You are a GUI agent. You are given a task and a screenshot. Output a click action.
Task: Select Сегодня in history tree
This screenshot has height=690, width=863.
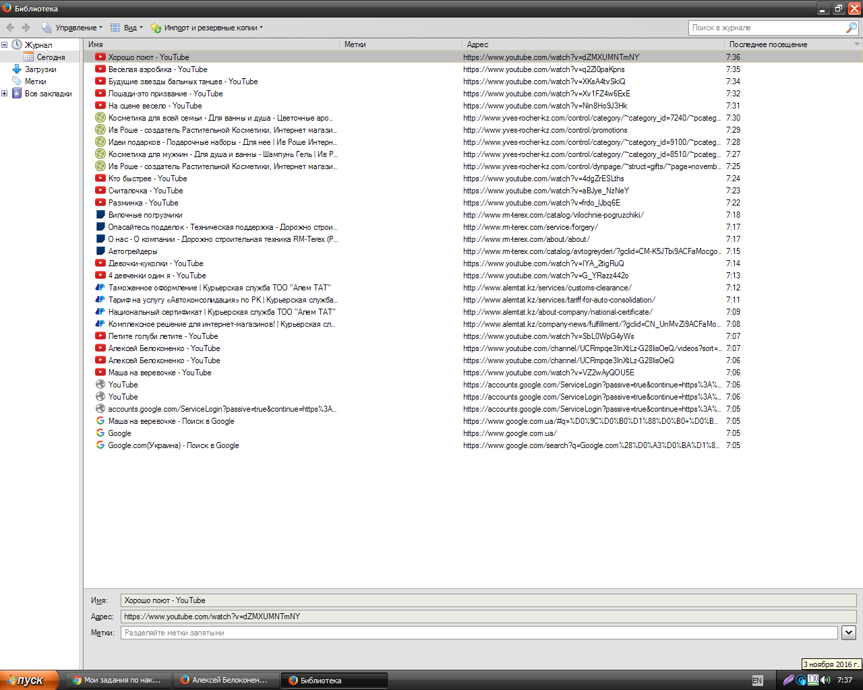click(51, 57)
